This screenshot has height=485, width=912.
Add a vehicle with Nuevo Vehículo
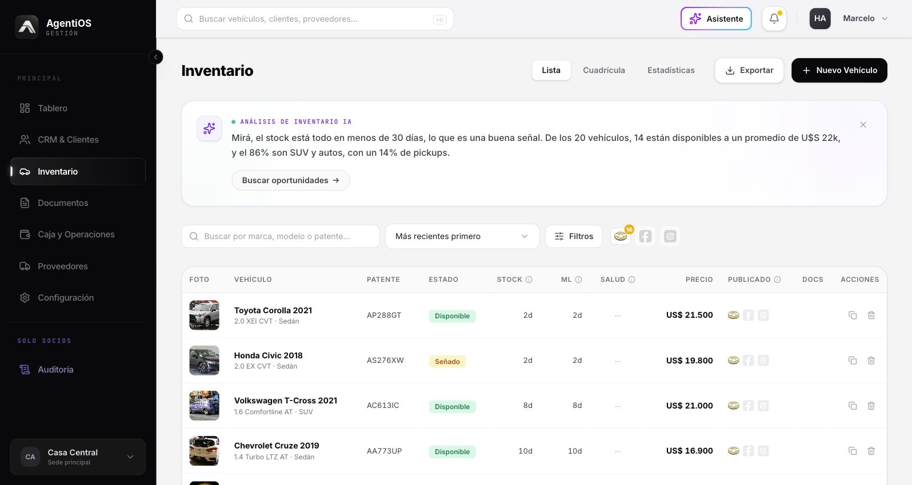point(839,70)
